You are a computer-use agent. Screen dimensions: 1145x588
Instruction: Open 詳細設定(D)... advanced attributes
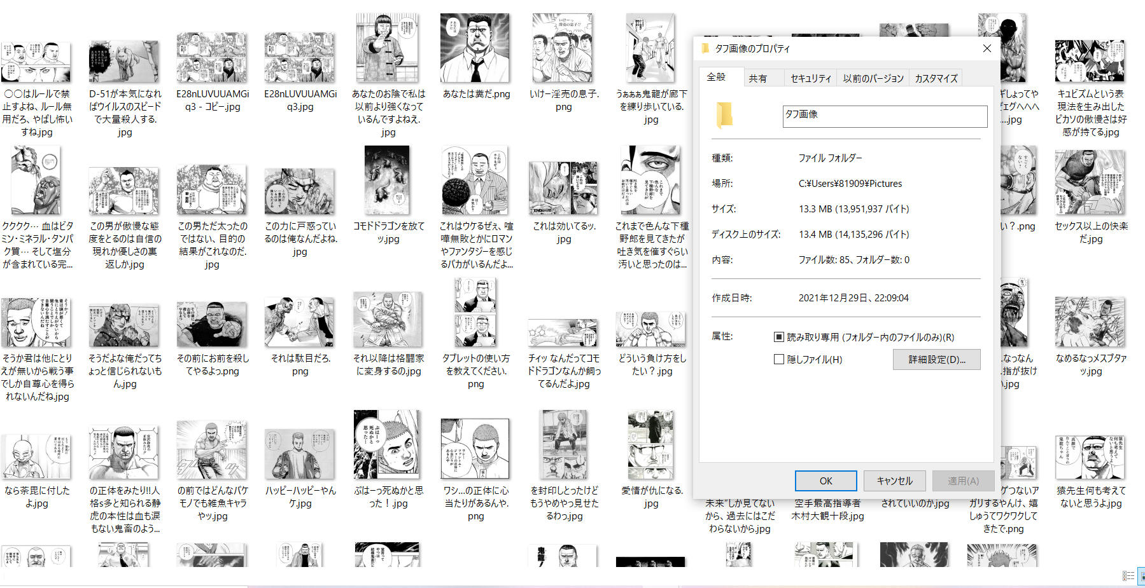point(937,359)
